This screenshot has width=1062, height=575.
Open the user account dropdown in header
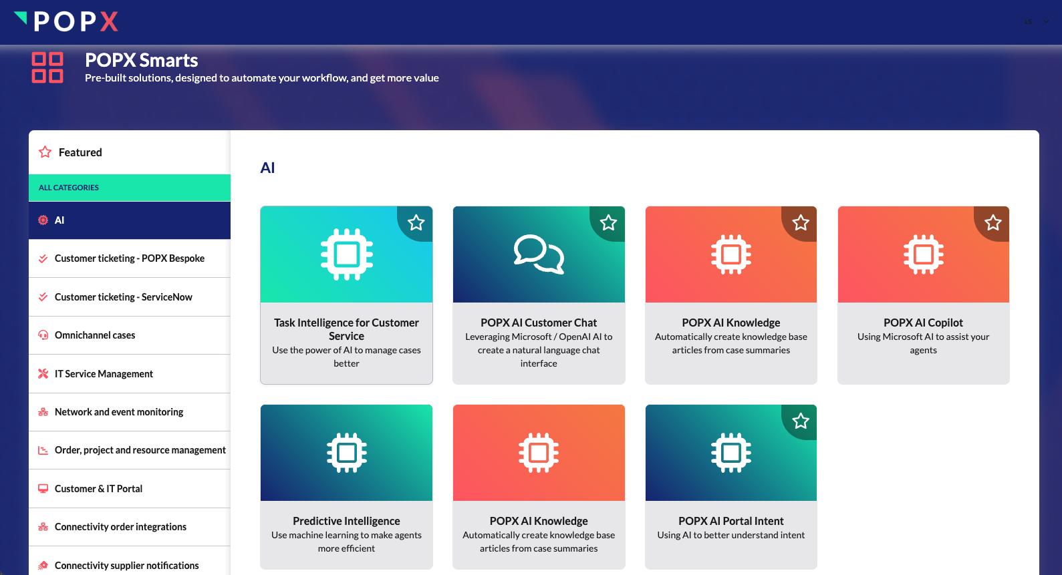point(1037,22)
